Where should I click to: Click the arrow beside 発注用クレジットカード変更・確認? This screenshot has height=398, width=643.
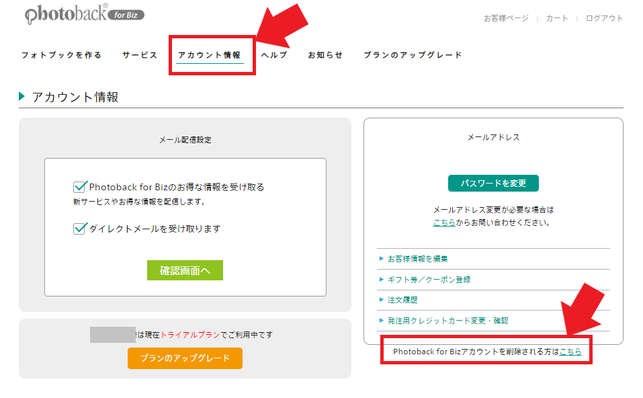point(382,320)
